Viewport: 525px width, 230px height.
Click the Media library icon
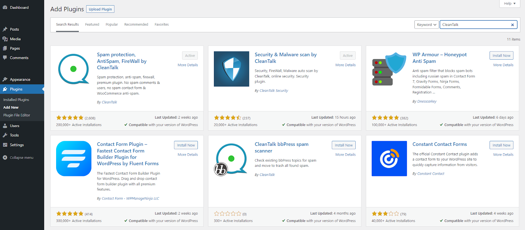(x=5, y=39)
